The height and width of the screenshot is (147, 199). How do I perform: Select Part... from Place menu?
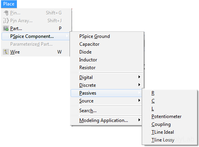36,29
